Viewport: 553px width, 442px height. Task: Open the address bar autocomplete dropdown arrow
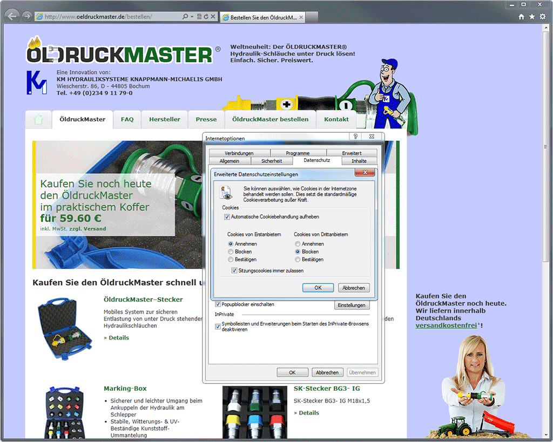192,17
